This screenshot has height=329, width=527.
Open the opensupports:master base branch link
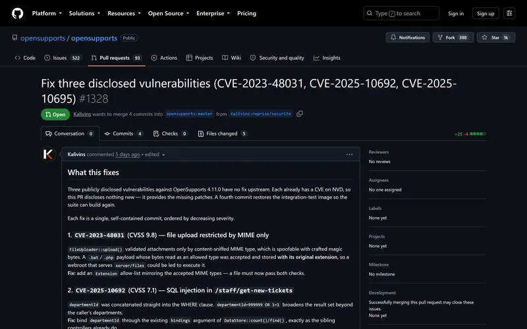tap(190, 114)
